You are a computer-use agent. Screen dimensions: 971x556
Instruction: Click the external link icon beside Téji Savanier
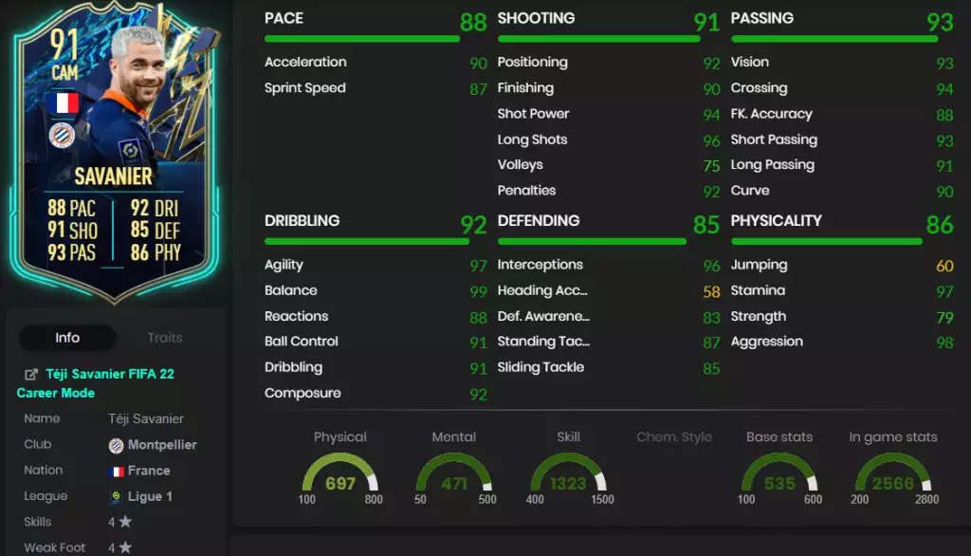(x=31, y=375)
